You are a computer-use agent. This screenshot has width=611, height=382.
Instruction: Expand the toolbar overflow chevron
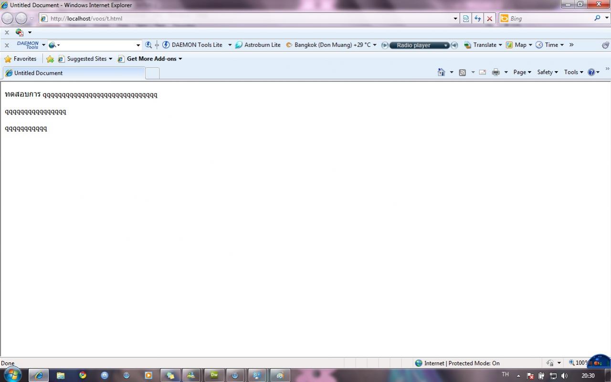click(571, 45)
